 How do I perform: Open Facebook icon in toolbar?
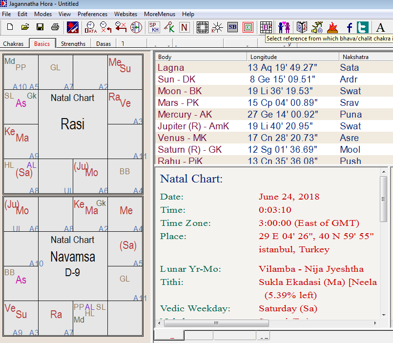pos(350,27)
